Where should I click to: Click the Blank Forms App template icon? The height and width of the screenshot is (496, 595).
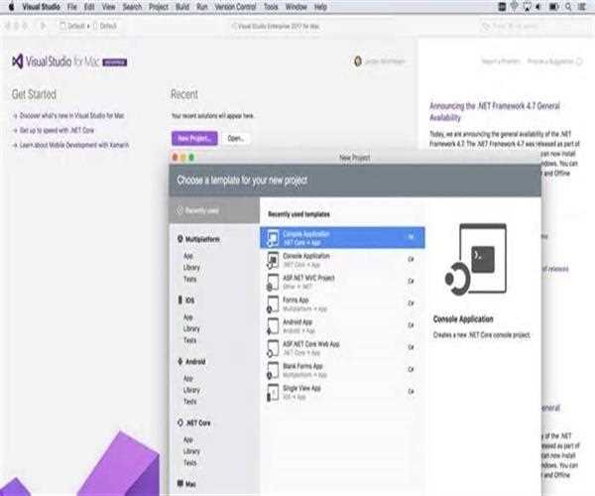(274, 369)
